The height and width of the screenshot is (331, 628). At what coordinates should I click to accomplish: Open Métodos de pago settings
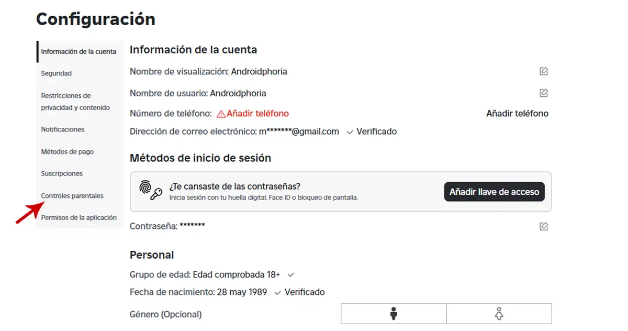(68, 152)
